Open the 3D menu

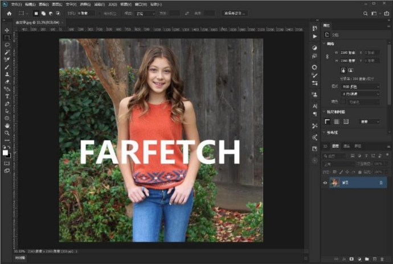[113, 5]
